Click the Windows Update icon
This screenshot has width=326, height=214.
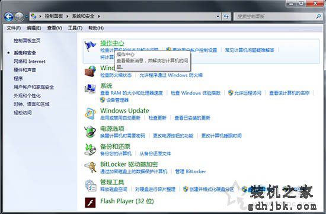[x=90, y=114]
